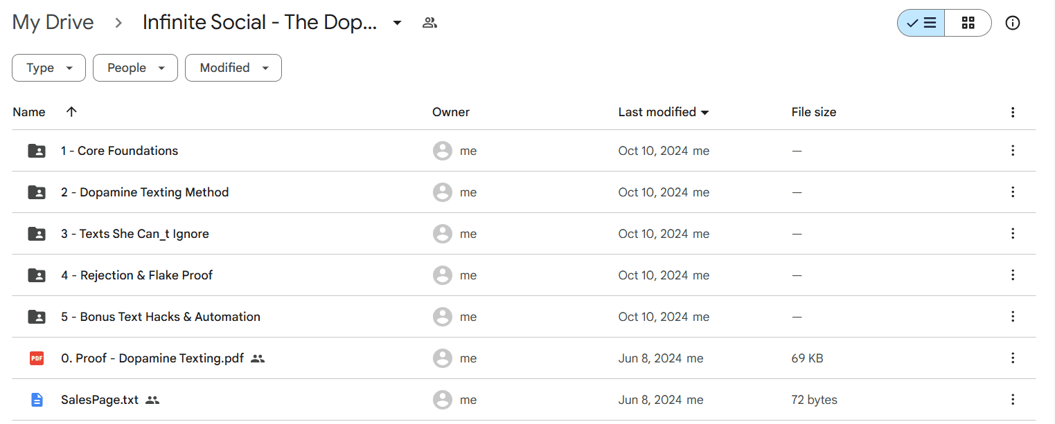
Task: Click the File size column header
Action: click(x=814, y=112)
